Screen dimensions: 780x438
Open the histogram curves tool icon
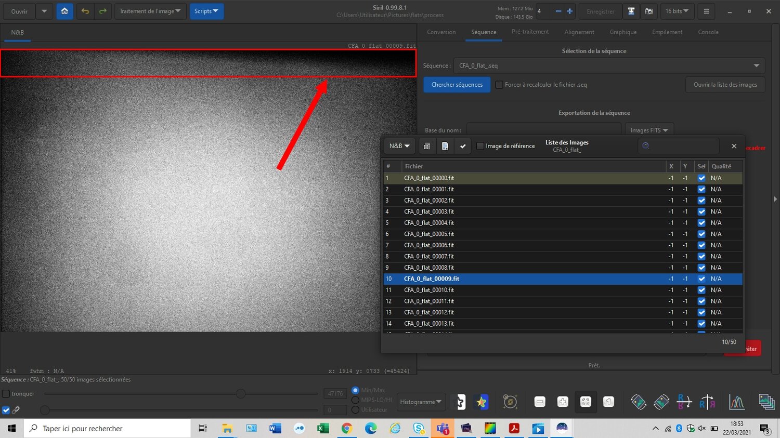click(736, 402)
